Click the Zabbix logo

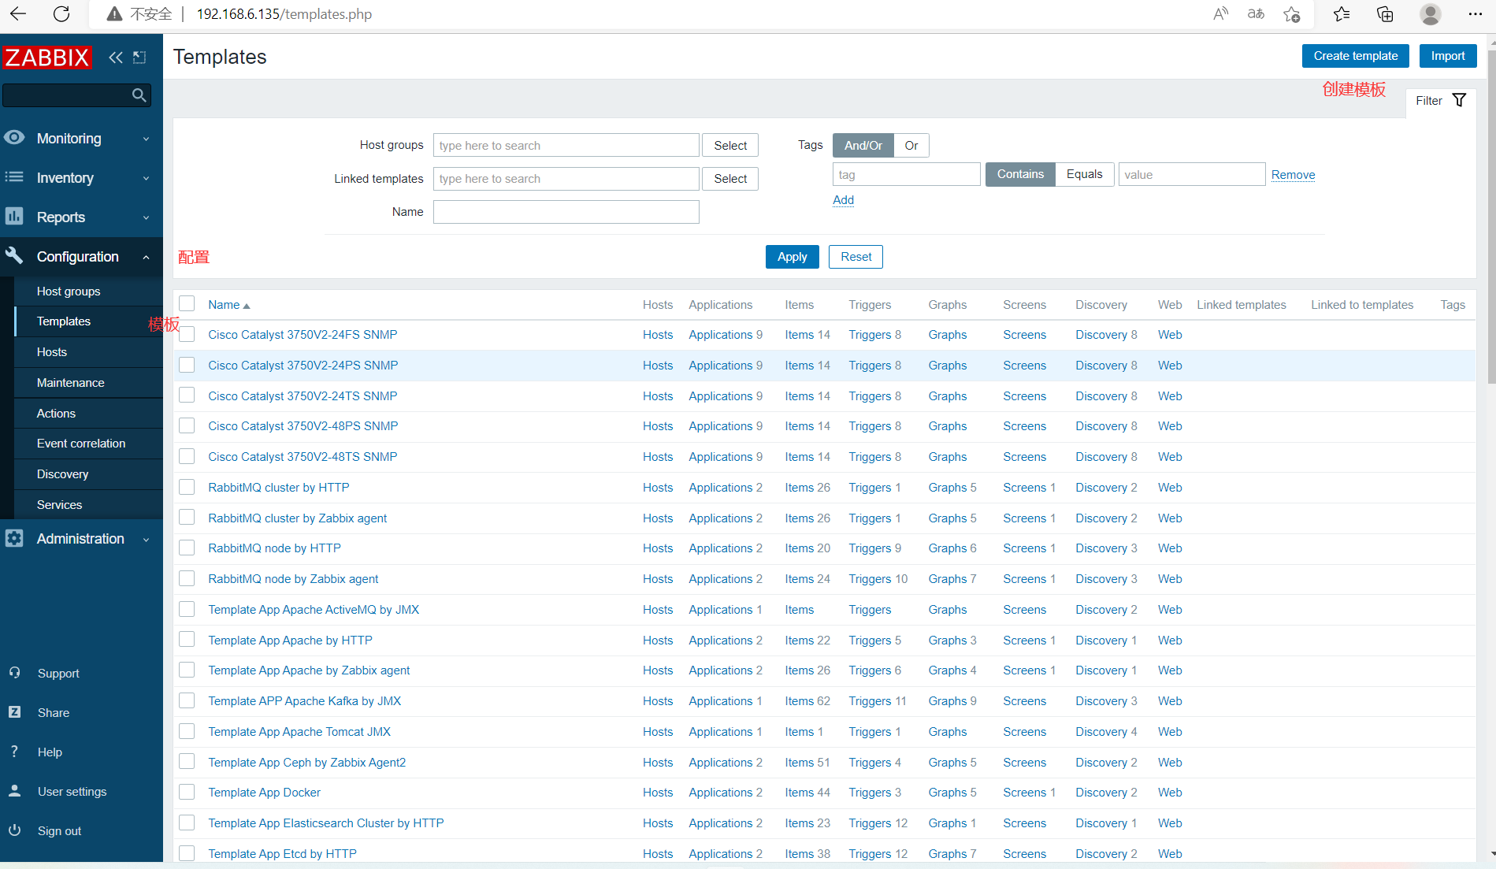[47, 57]
